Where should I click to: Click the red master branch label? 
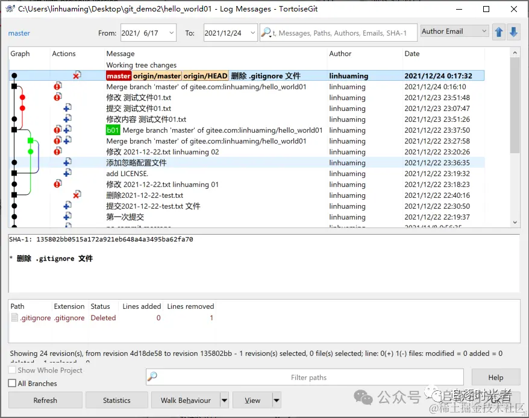pyautogui.click(x=119, y=76)
